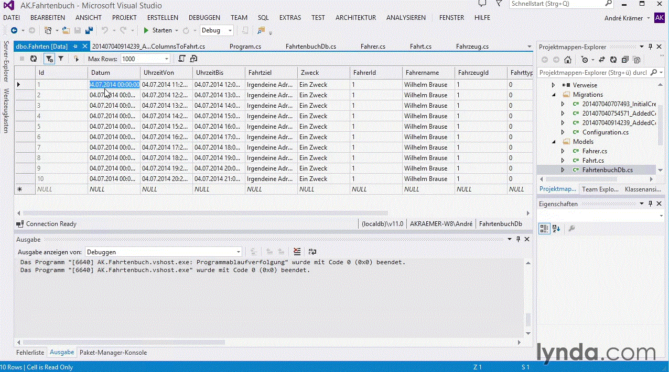This screenshot has height=372, width=669.
Task: Select FahrtenbuchDb.cs in the solution tree
Action: (x=607, y=170)
